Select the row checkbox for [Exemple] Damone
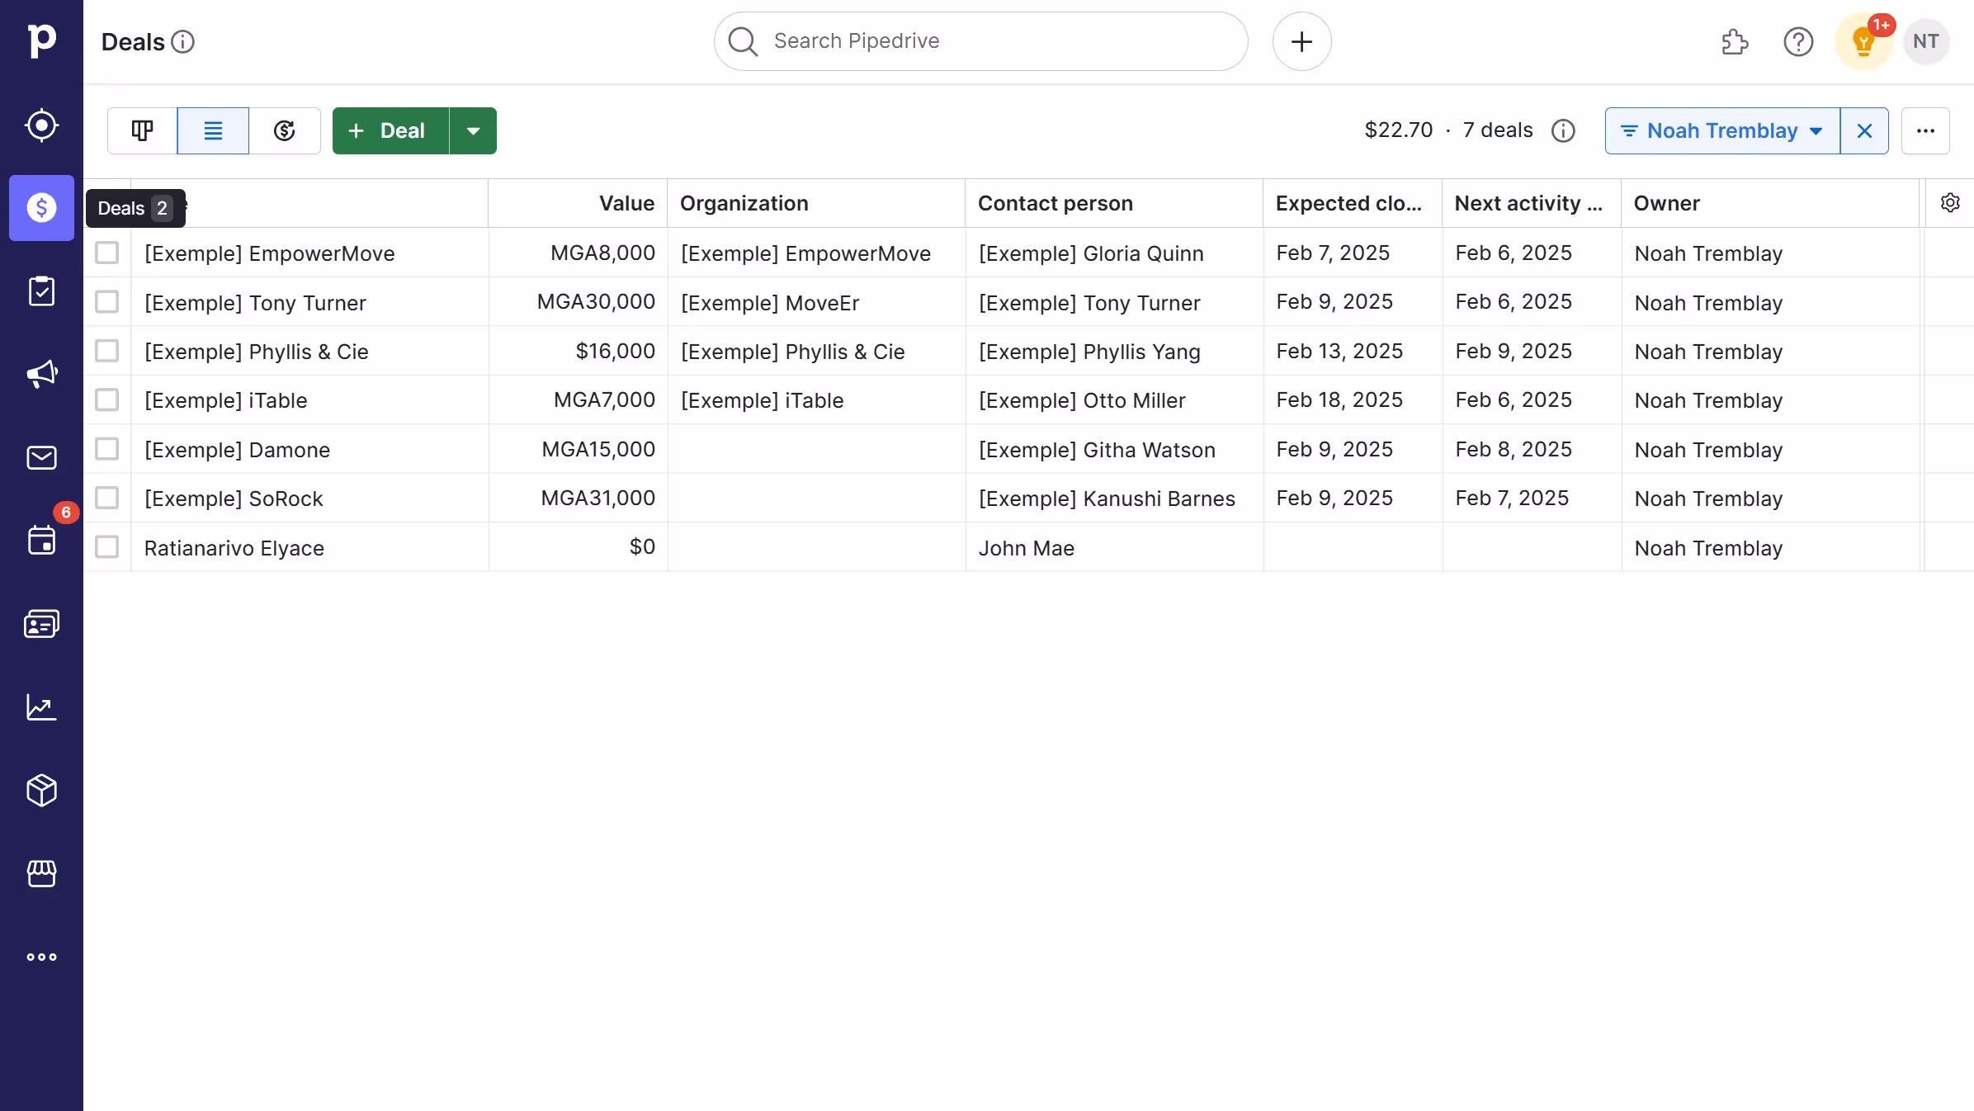This screenshot has width=1974, height=1111. pos(107,449)
